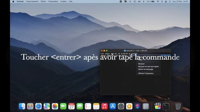Open the Édition menu
This screenshot has width=200, height=112.
click(43, 2)
